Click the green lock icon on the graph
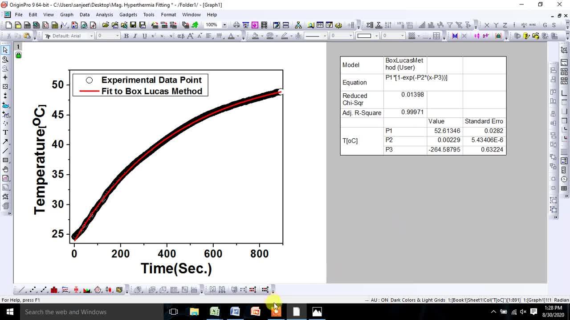The image size is (570, 320). (18, 55)
